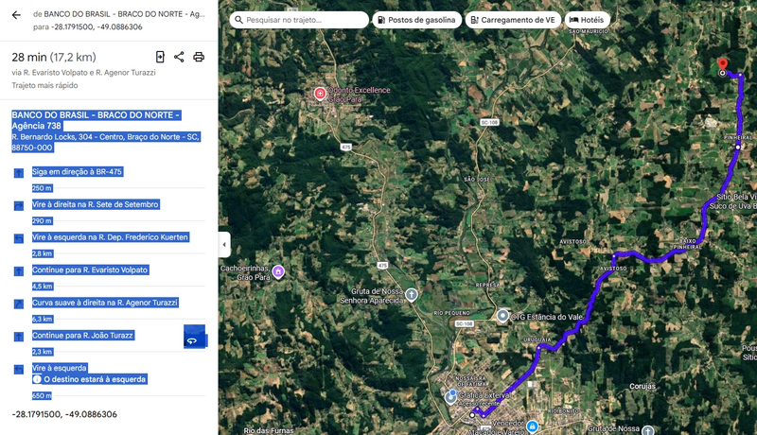Click the Gruta de Nossa Senhora Aparecida marker
Screen dimensions: 757x435
tap(412, 295)
